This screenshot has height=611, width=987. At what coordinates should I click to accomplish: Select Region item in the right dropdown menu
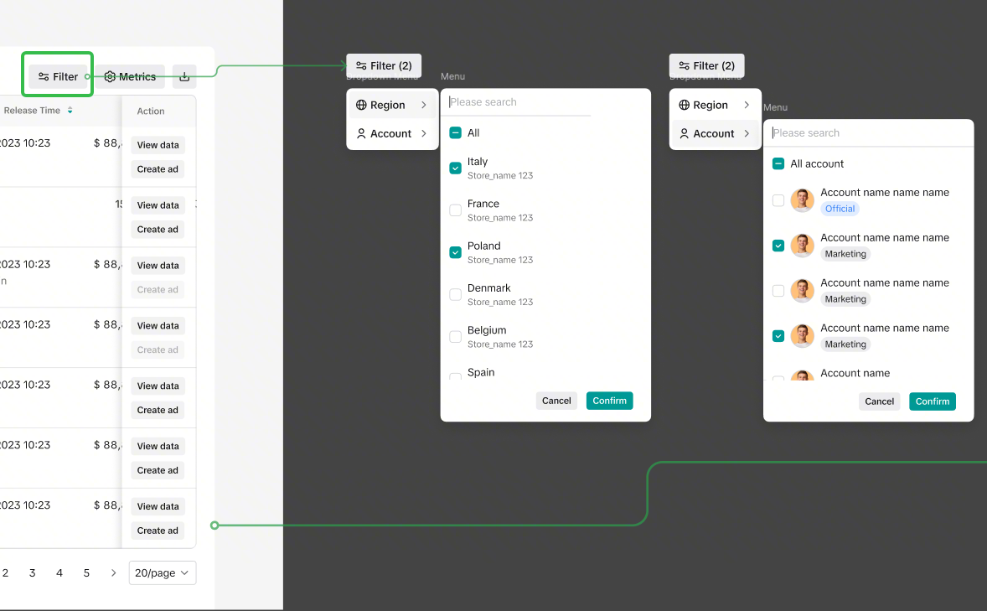(x=711, y=105)
